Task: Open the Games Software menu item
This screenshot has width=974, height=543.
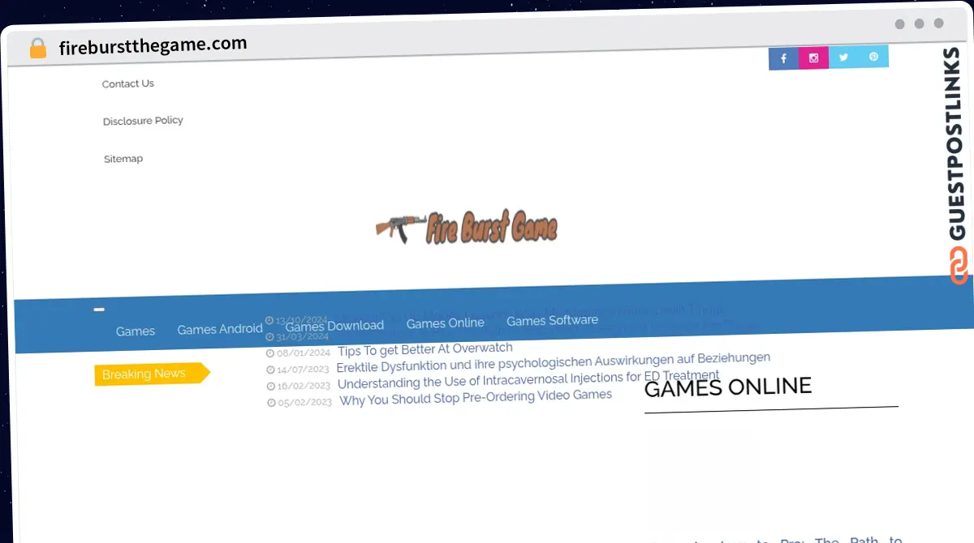Action: click(553, 320)
